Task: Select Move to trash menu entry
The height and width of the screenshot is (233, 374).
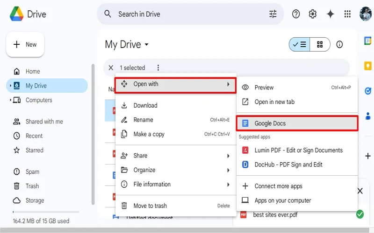Action: pyautogui.click(x=176, y=206)
